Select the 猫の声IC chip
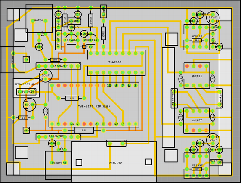The width and height of the screenshot is (241, 183). [x=197, y=76]
